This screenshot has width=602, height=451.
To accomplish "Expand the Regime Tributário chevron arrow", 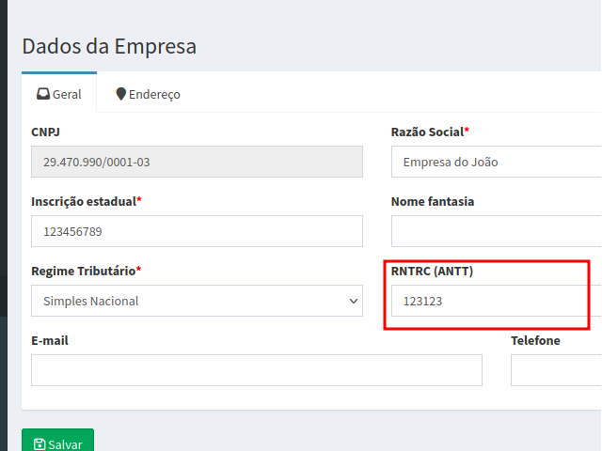I will pos(354,301).
